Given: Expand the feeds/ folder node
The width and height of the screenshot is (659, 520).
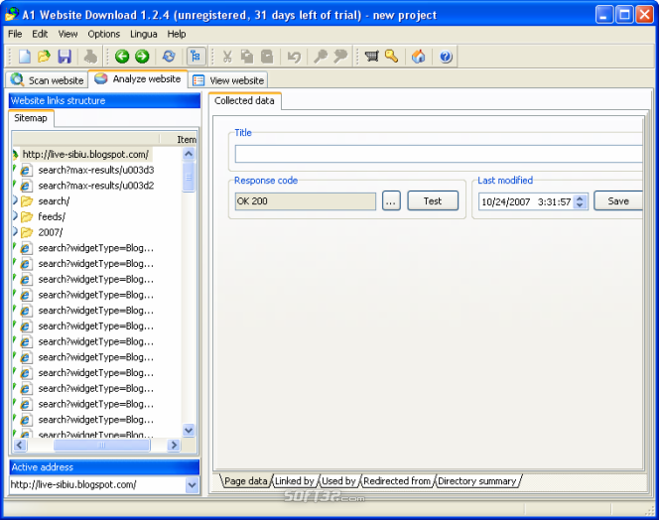Looking at the screenshot, I should coord(15,216).
